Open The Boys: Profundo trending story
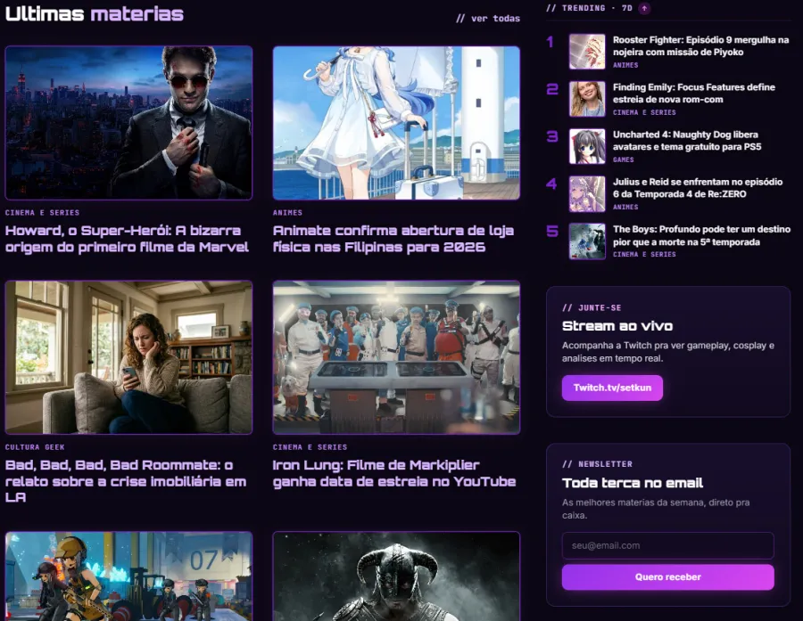 coord(701,235)
